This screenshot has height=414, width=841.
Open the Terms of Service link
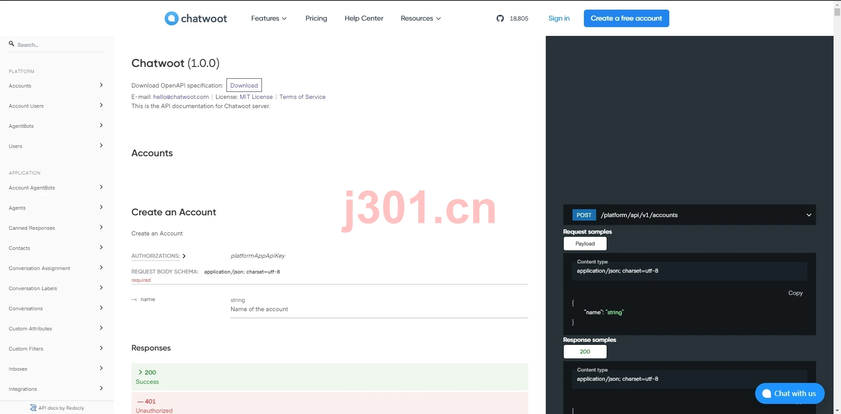302,97
